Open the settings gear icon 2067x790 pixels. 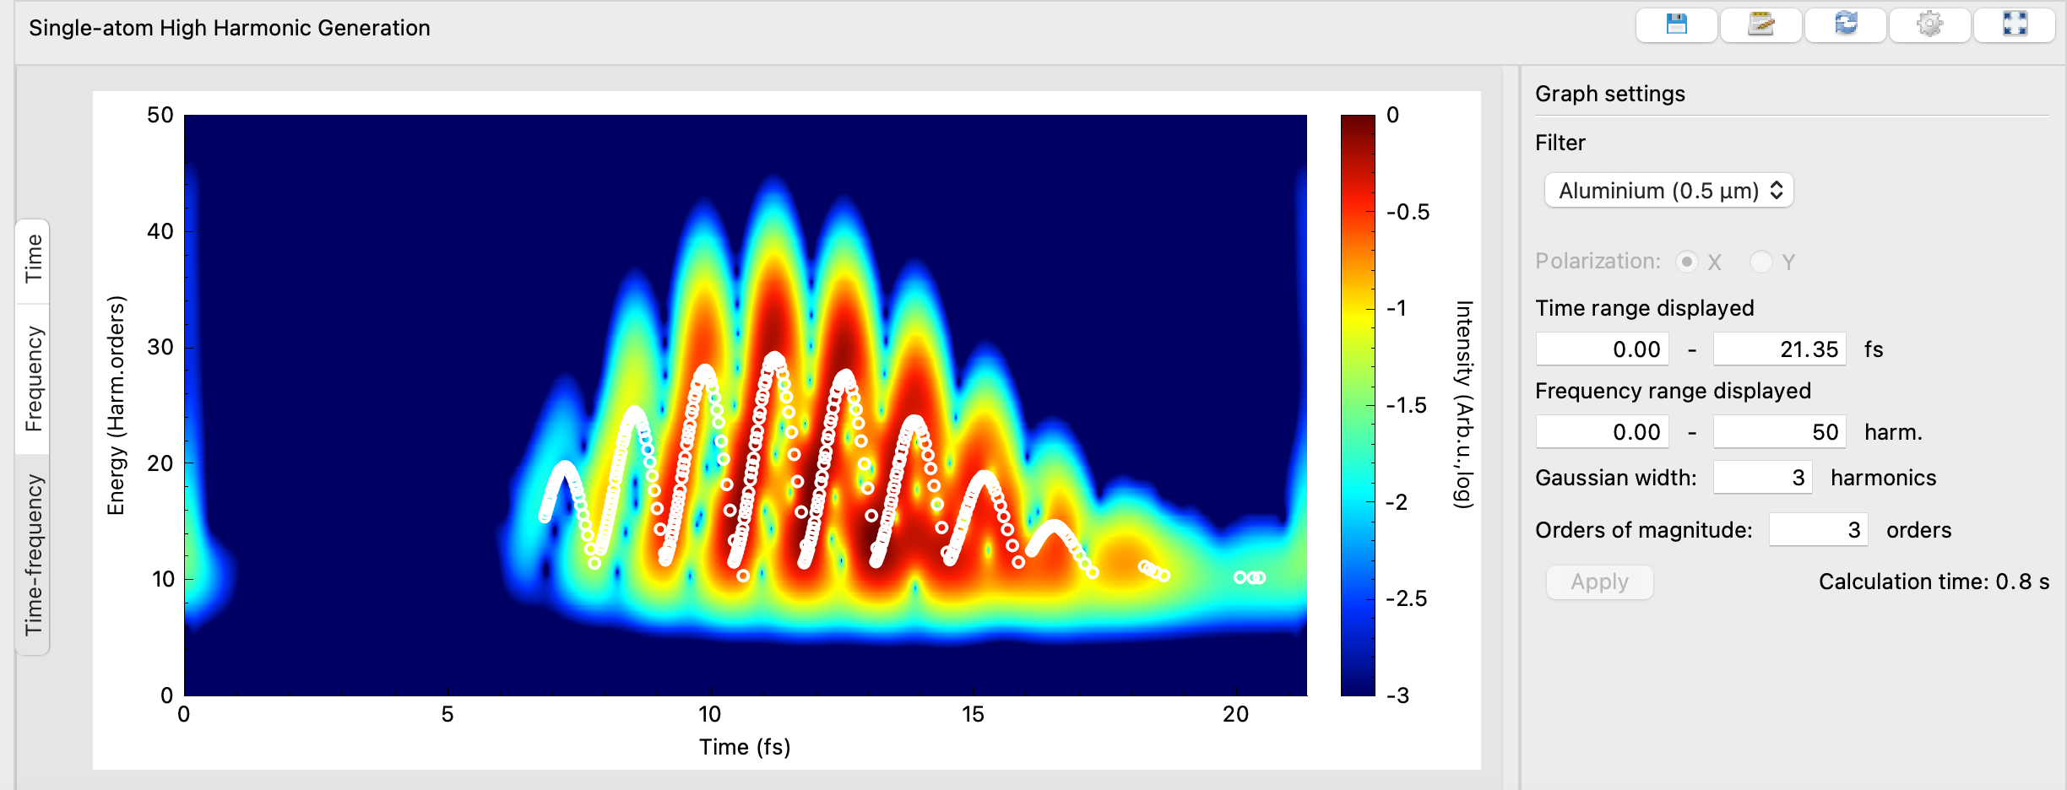click(1929, 25)
